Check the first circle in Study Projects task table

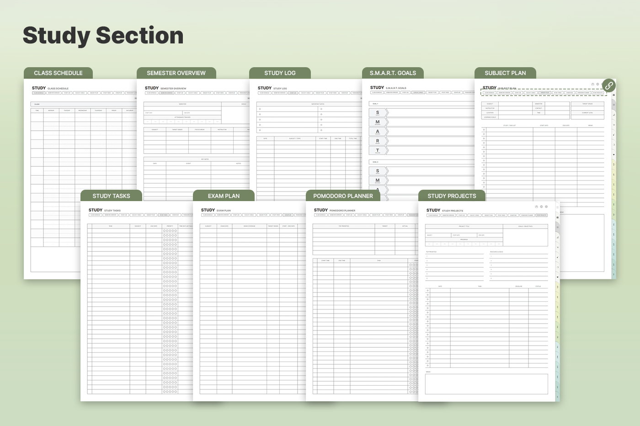pos(427,290)
